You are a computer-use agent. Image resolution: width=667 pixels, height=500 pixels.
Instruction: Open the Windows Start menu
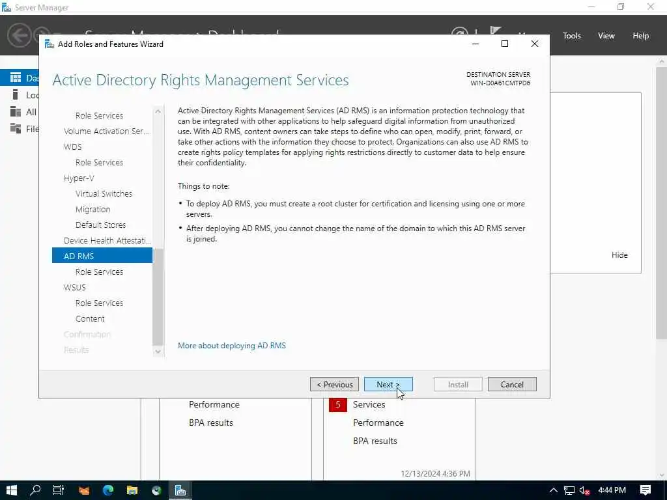(x=12, y=490)
